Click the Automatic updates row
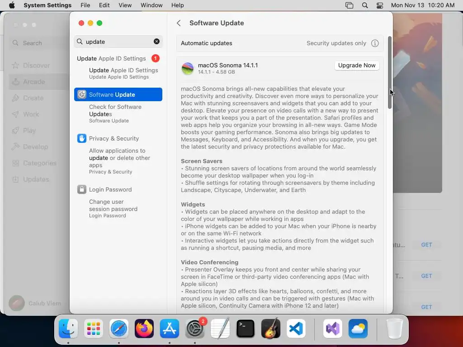Image resolution: width=463 pixels, height=347 pixels. point(279,43)
